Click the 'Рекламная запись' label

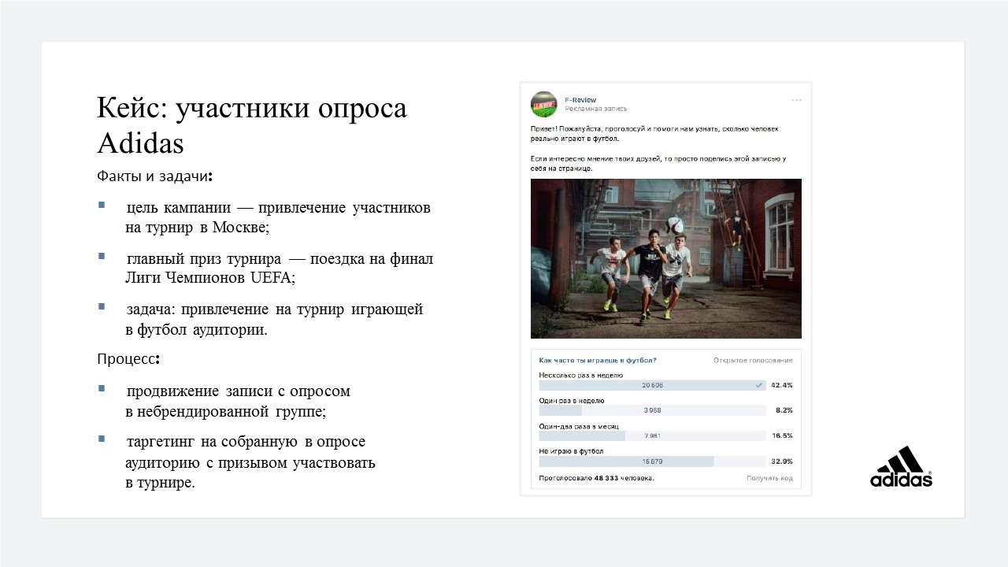(x=596, y=109)
